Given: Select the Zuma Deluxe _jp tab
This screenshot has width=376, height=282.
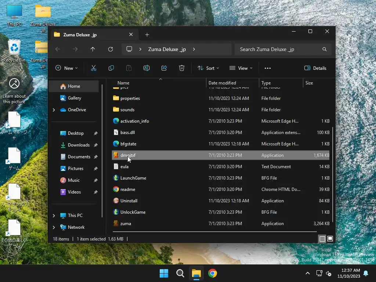Looking at the screenshot, I should 94,35.
